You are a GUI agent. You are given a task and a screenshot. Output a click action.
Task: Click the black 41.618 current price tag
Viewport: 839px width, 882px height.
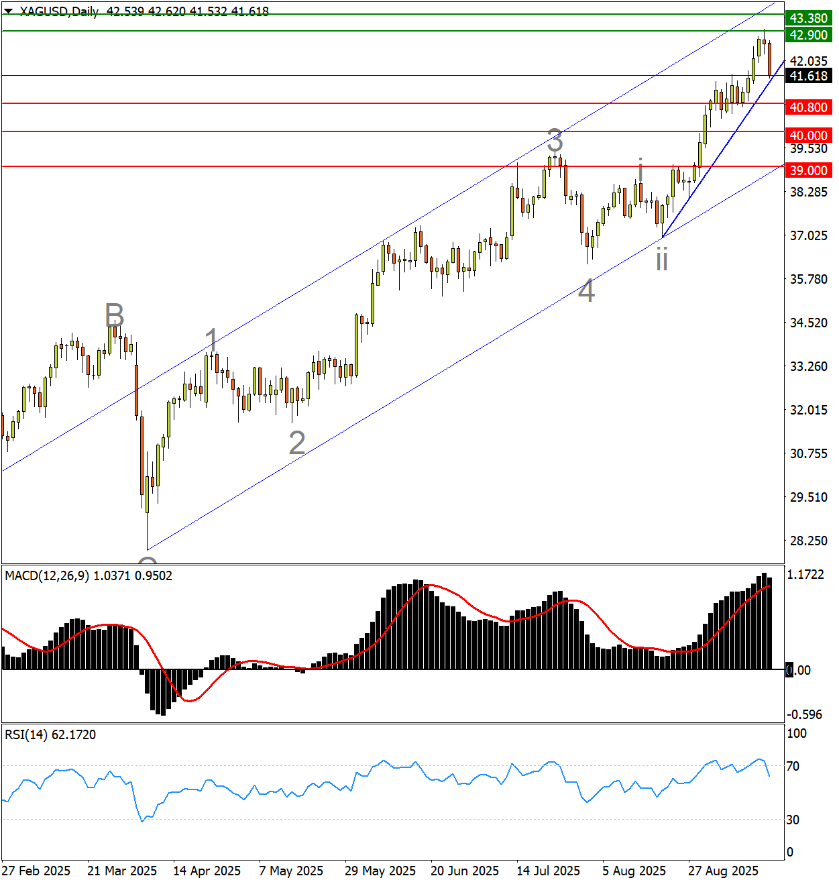coord(808,76)
